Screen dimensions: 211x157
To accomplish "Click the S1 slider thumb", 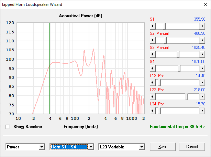I will (164, 26).
